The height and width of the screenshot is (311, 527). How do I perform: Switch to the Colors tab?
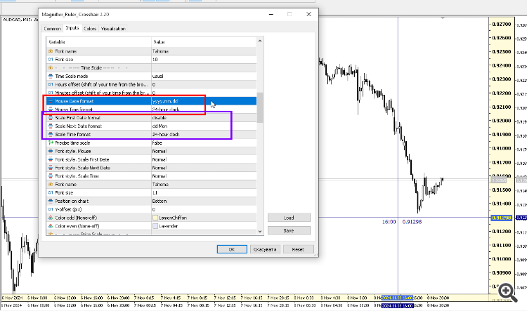[x=90, y=29]
